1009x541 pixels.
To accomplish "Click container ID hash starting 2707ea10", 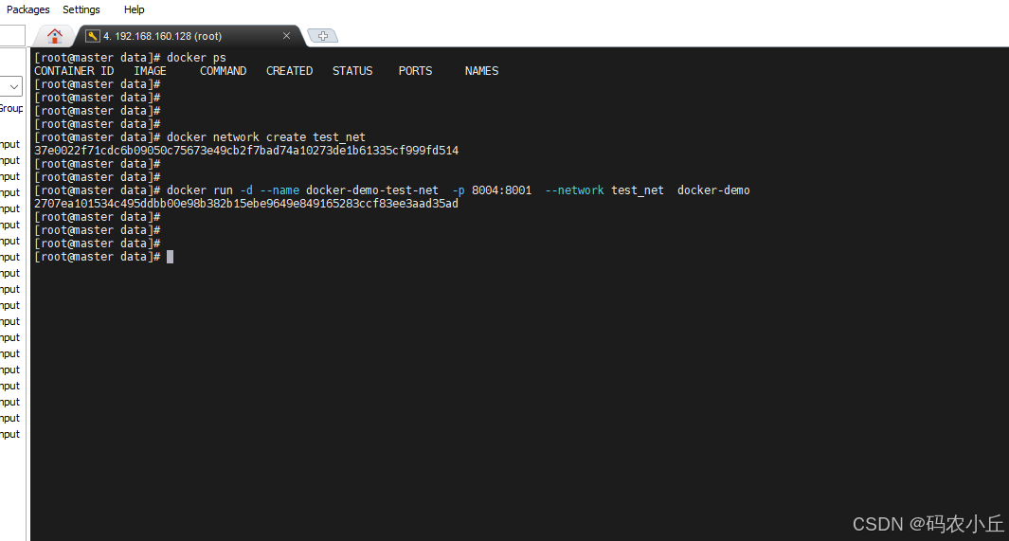I will click(246, 204).
